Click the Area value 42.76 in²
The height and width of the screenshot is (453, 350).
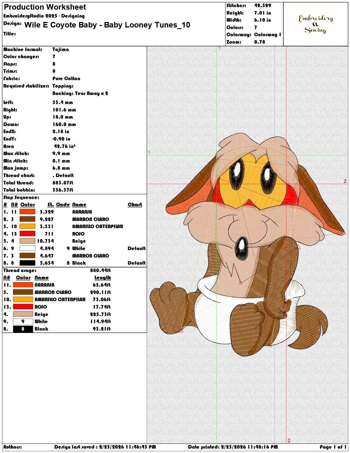click(x=65, y=146)
